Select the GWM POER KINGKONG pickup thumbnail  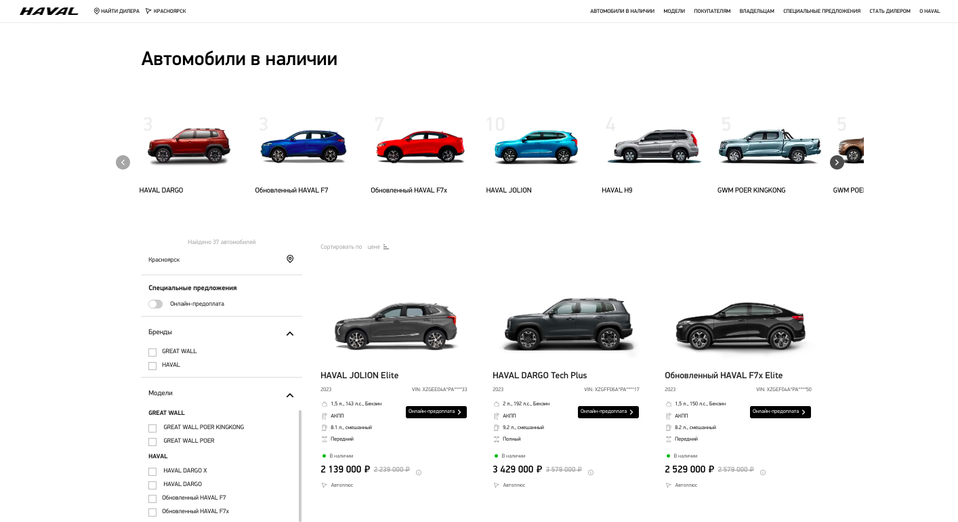[769, 145]
